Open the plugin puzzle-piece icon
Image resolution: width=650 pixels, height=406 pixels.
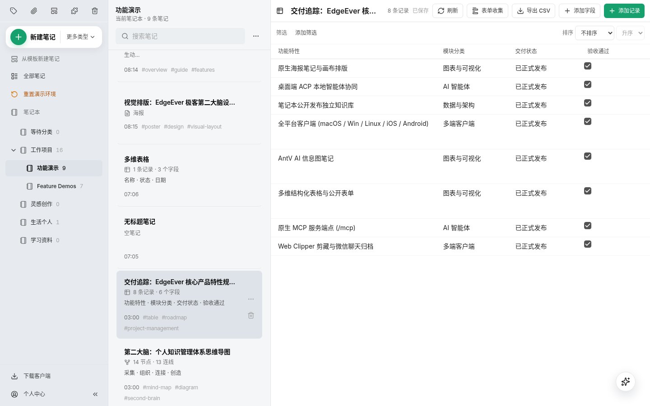(x=74, y=11)
